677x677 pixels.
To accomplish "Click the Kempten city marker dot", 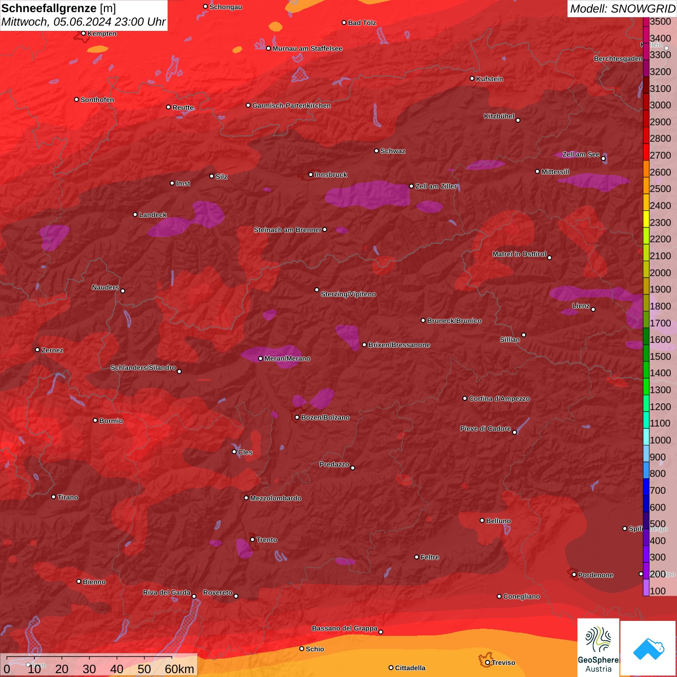I will [x=84, y=33].
